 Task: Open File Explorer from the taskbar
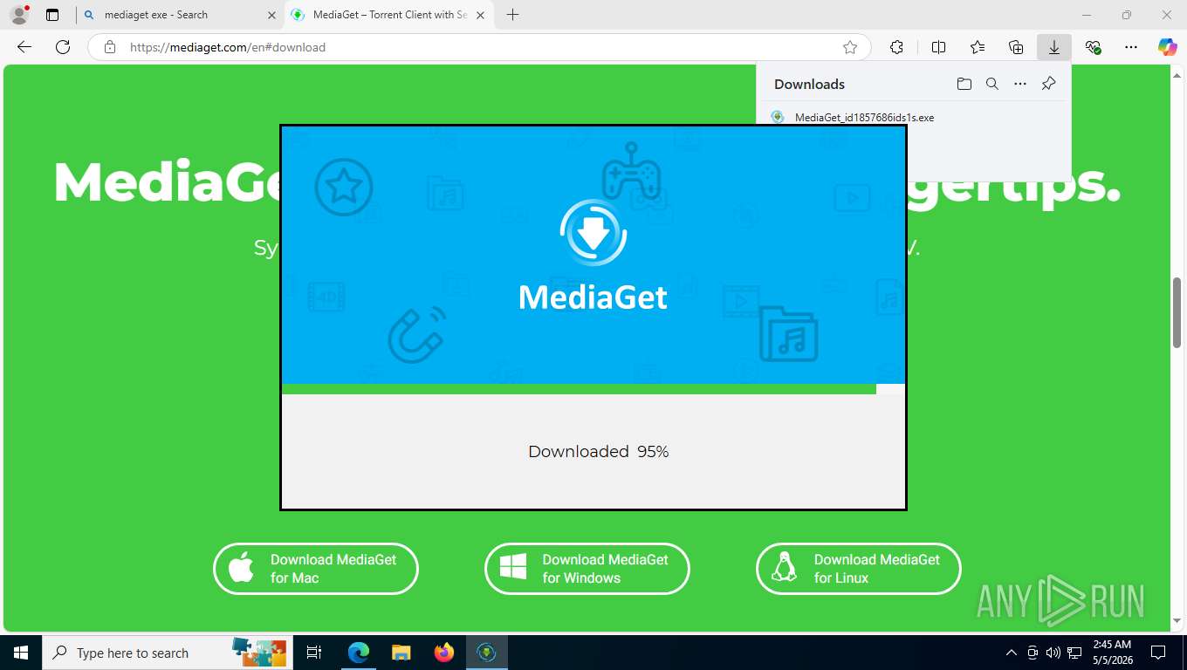(401, 653)
